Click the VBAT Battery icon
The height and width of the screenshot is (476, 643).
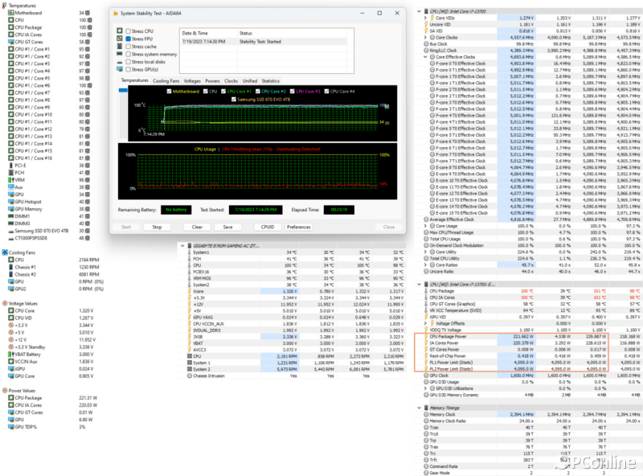point(11,354)
